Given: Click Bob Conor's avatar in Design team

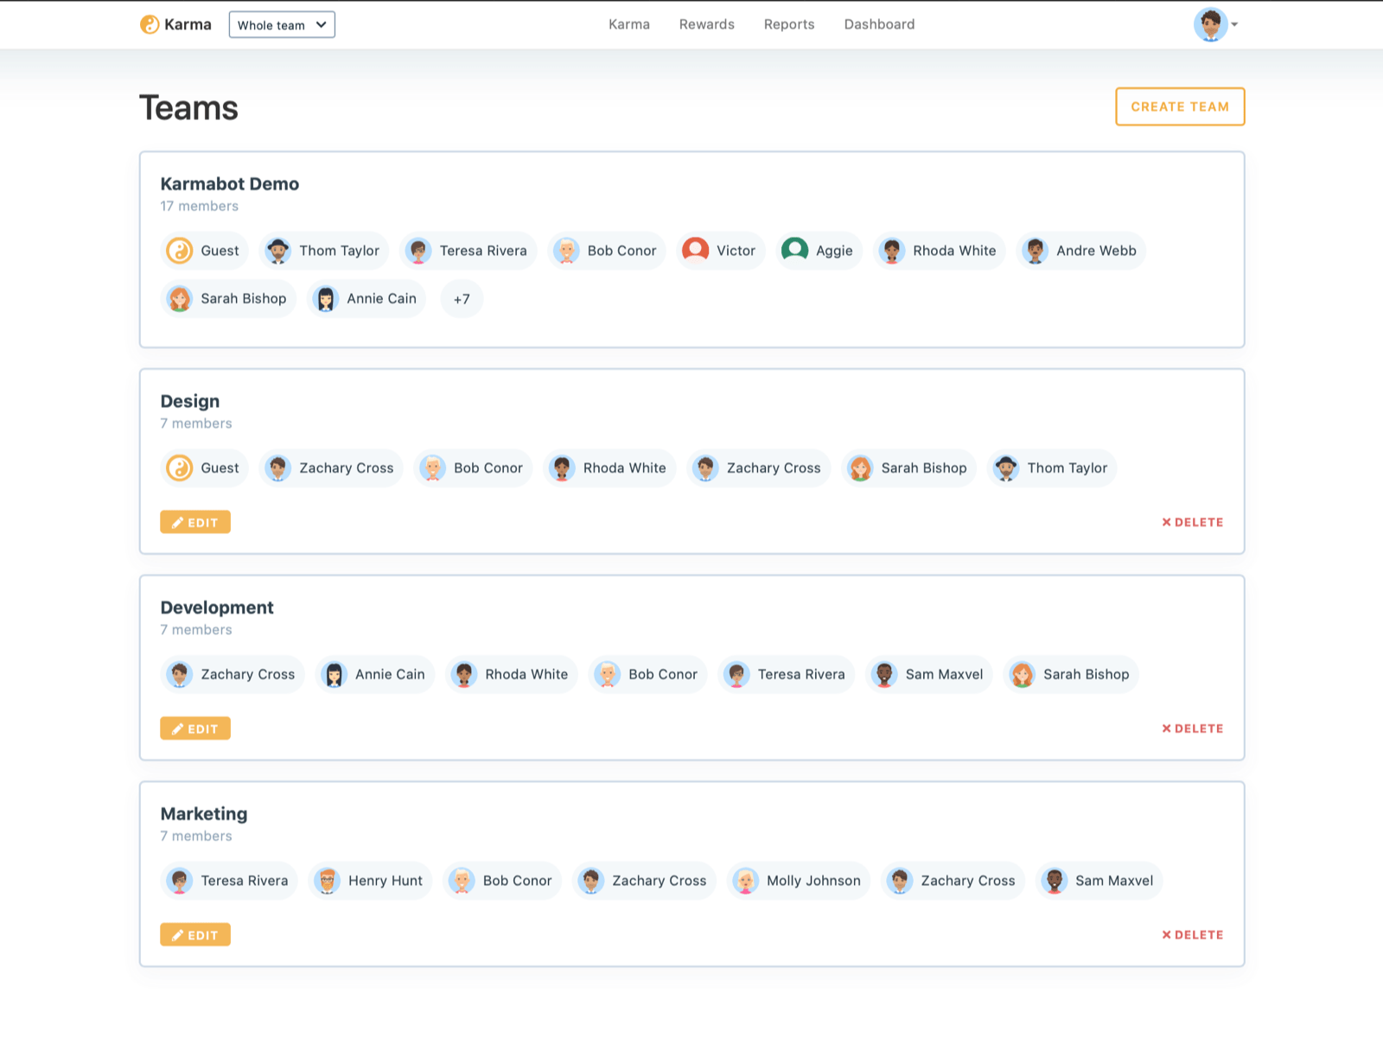Looking at the screenshot, I should (432, 468).
